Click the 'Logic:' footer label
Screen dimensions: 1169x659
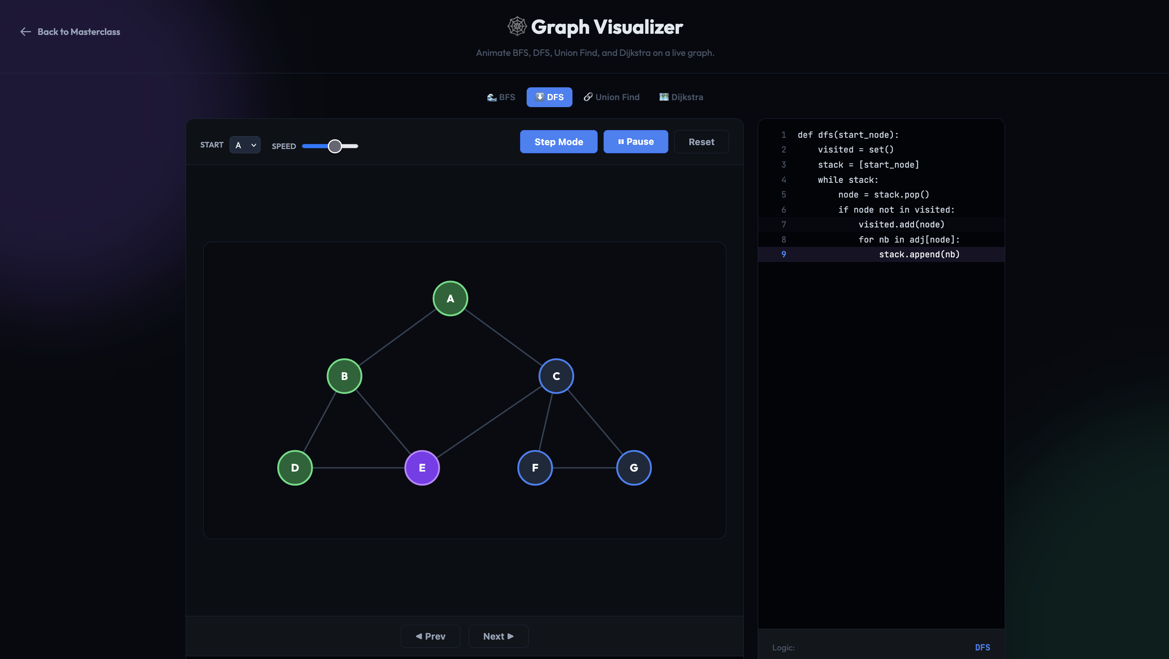(783, 648)
